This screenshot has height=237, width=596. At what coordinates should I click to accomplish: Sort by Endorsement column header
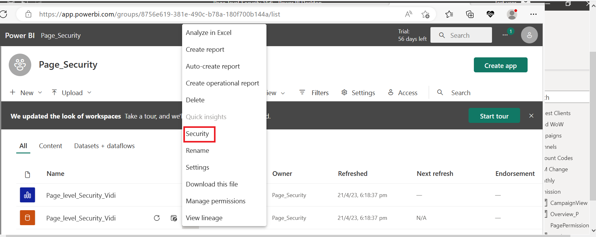pyautogui.click(x=515, y=174)
